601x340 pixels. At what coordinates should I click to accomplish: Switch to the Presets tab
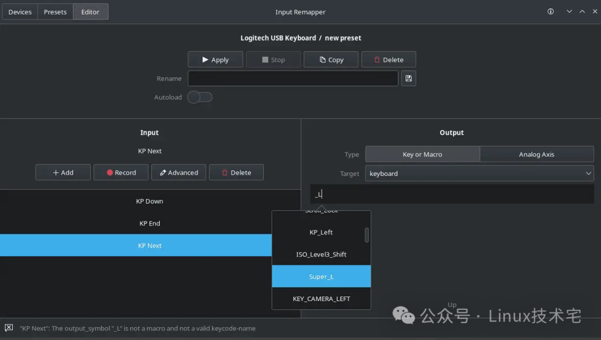(x=55, y=12)
